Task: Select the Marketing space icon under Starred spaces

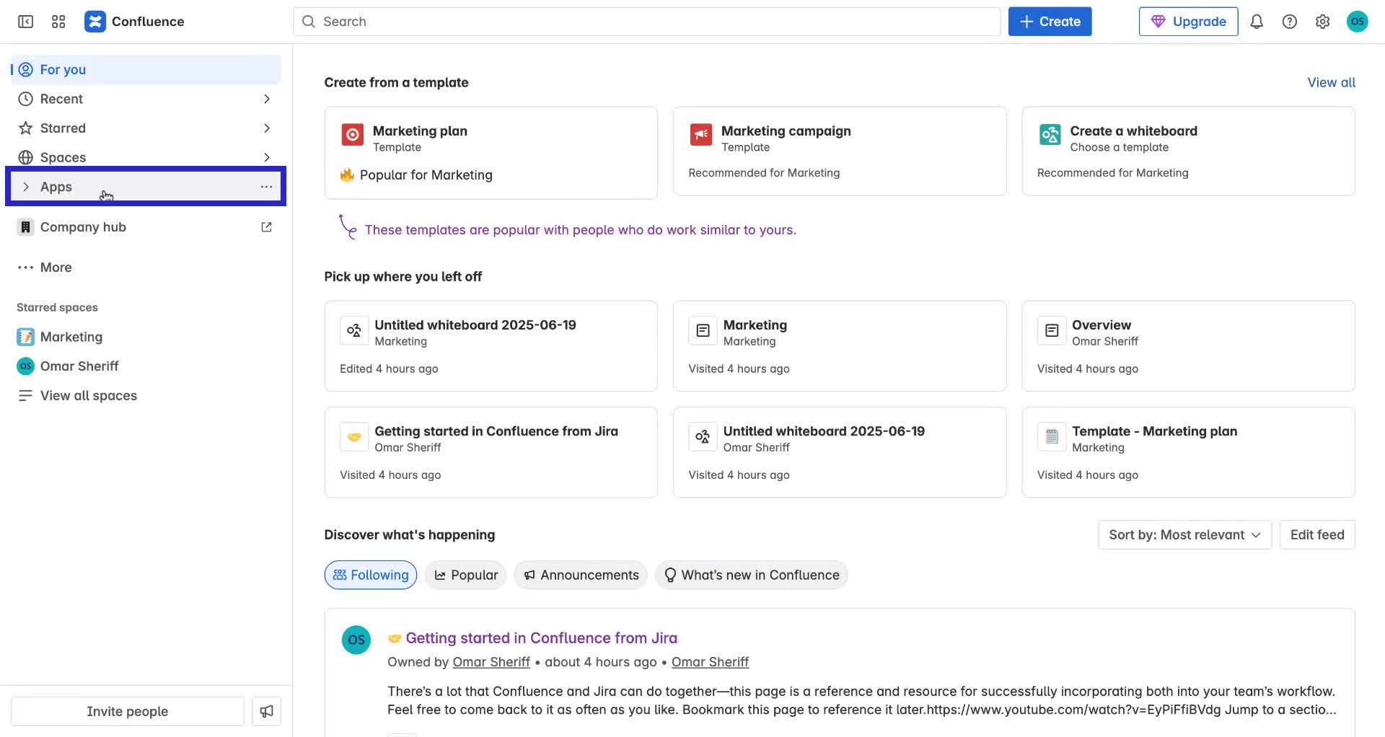Action: click(x=25, y=337)
